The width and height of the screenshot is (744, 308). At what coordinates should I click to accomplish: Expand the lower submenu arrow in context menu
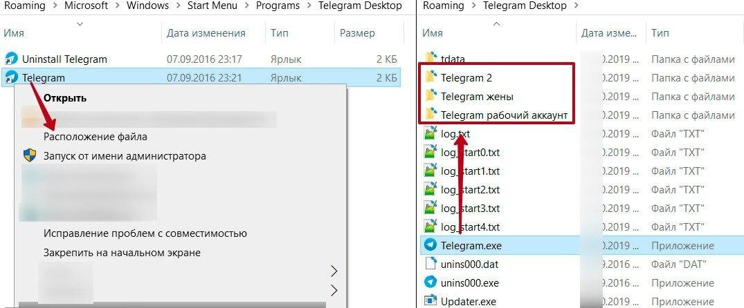pos(334,289)
